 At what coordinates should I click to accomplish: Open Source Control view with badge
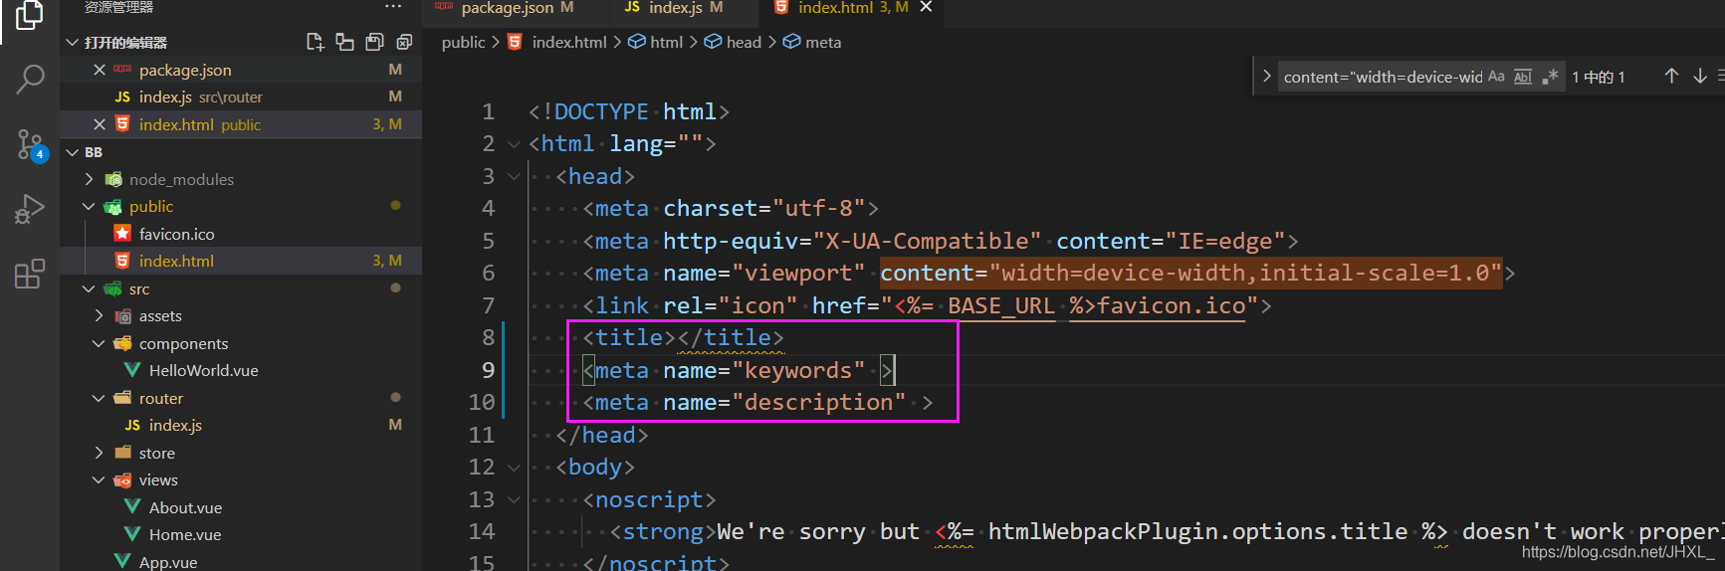coord(30,145)
